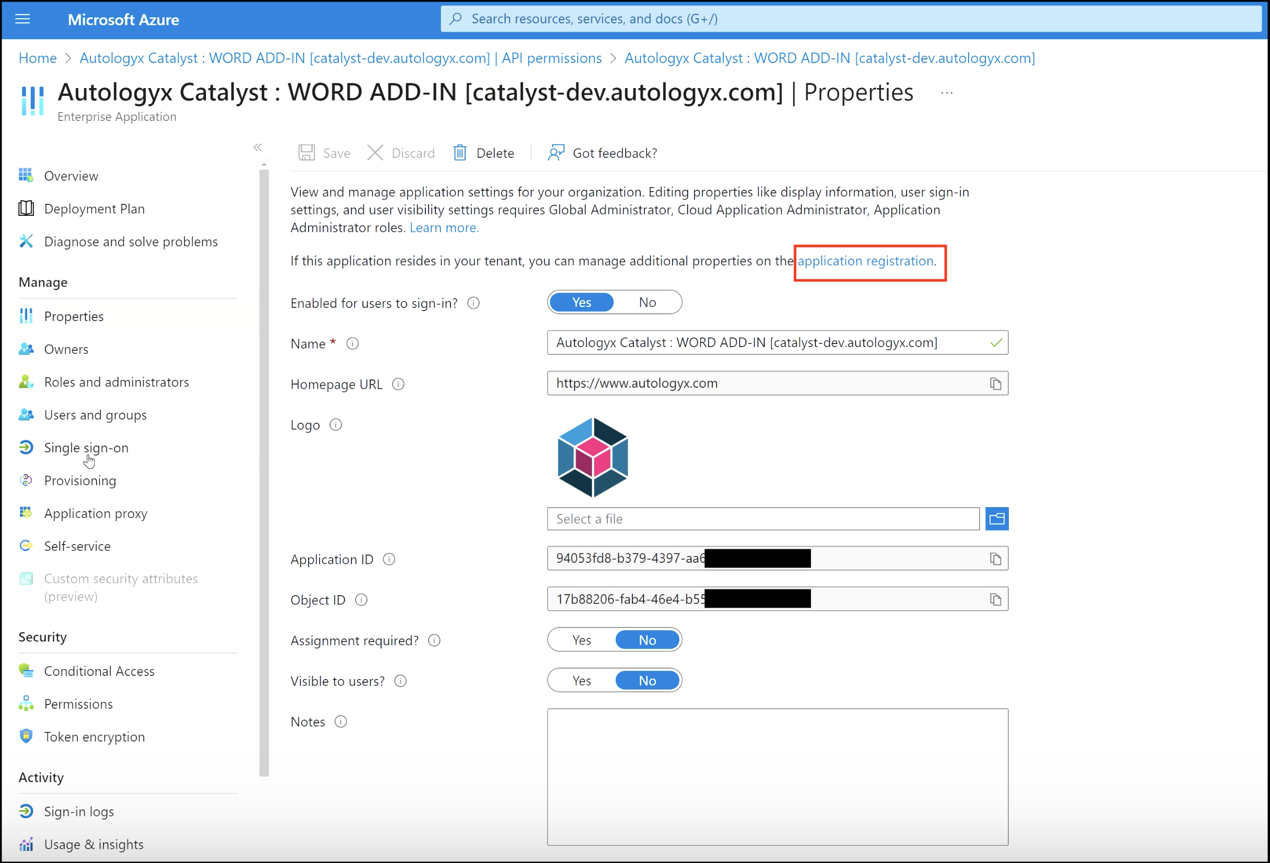
Task: Set Enabled for users to sign-in to No
Action: coord(648,302)
